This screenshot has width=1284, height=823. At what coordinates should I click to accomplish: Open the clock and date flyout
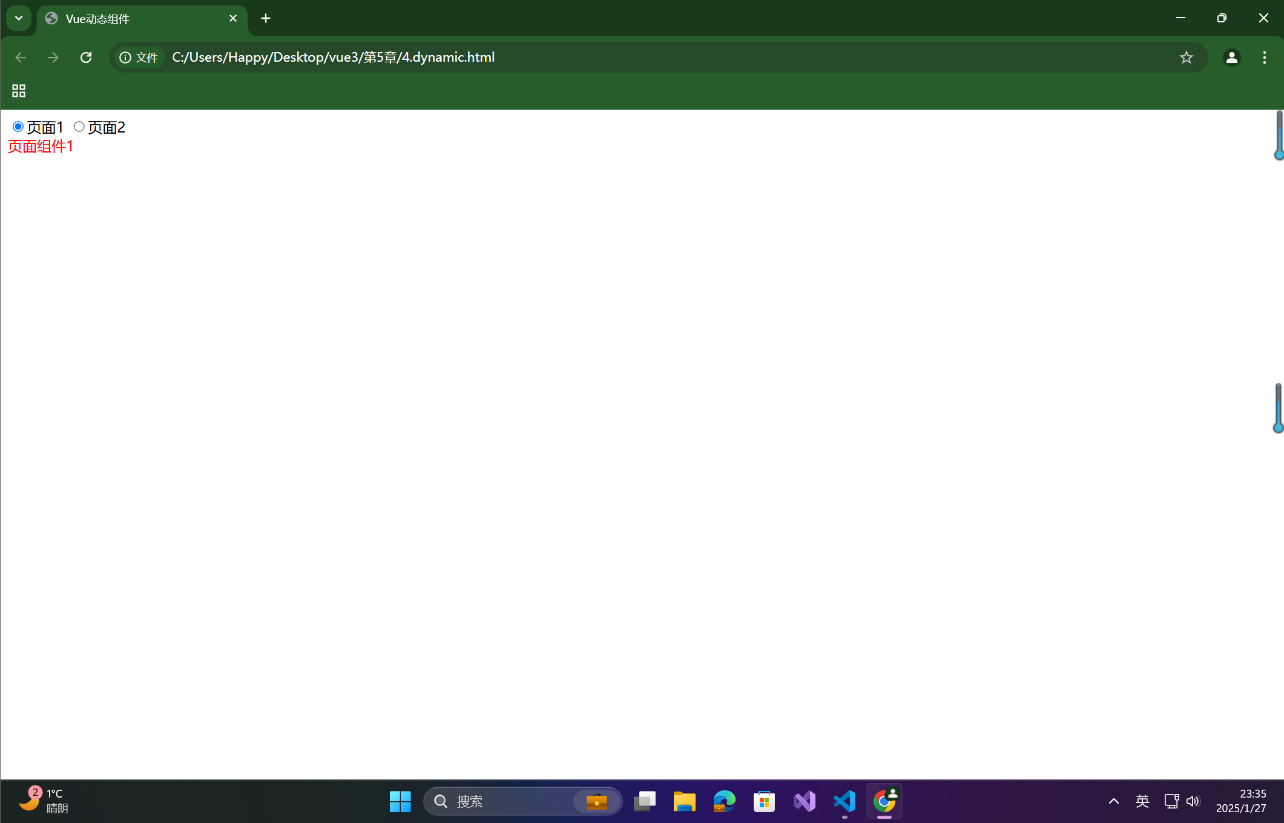pos(1240,801)
